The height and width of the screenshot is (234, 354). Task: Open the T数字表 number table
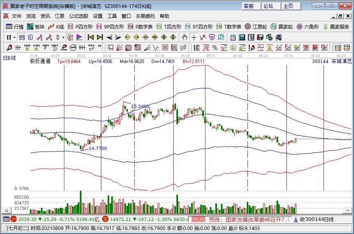pos(229,27)
